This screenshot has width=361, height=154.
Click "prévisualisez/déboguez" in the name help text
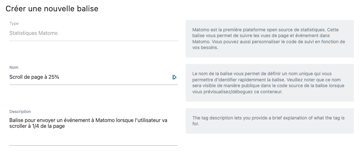[x=232, y=92]
